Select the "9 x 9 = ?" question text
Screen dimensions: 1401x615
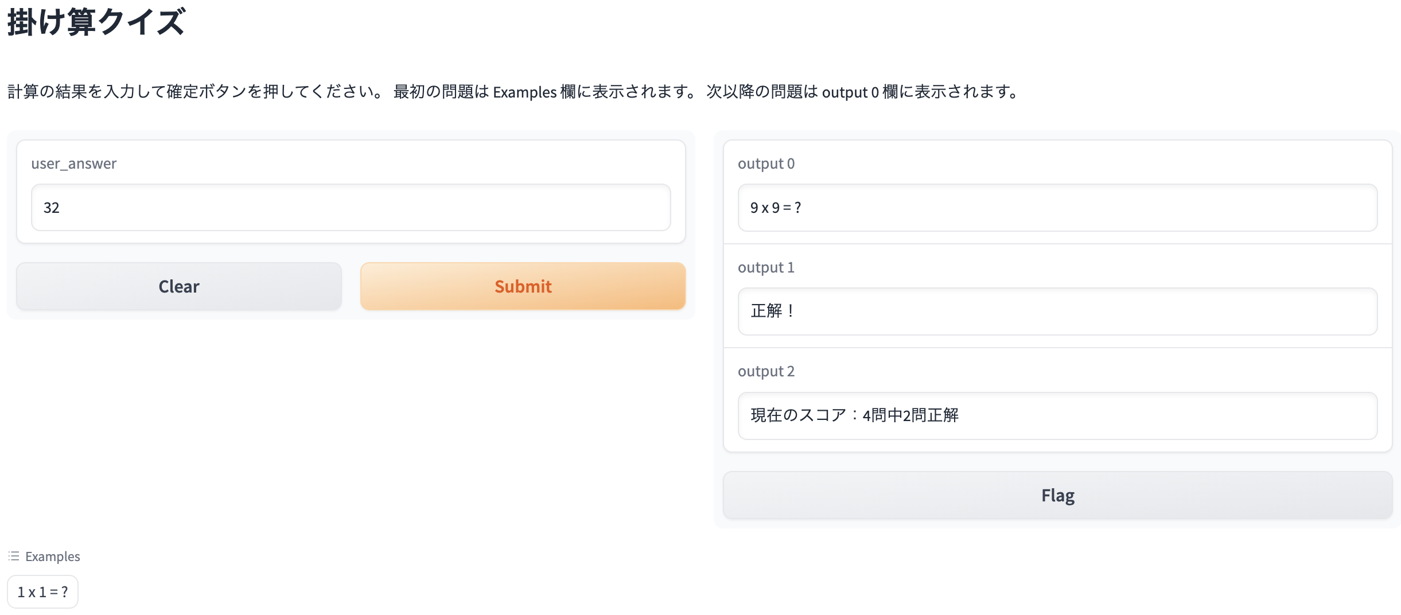pos(776,208)
